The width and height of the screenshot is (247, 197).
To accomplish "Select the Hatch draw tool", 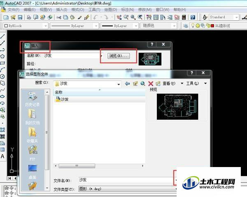I will tap(2, 130).
